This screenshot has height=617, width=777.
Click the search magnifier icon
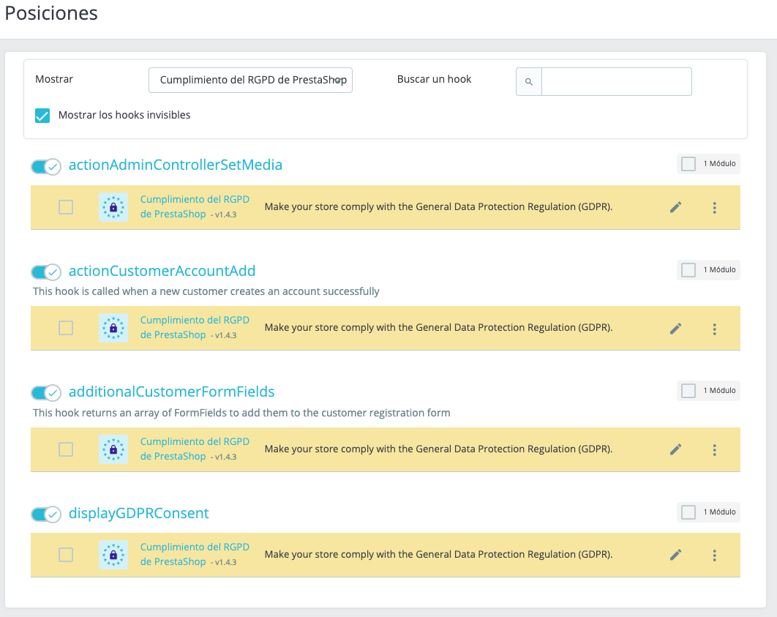[x=529, y=82]
